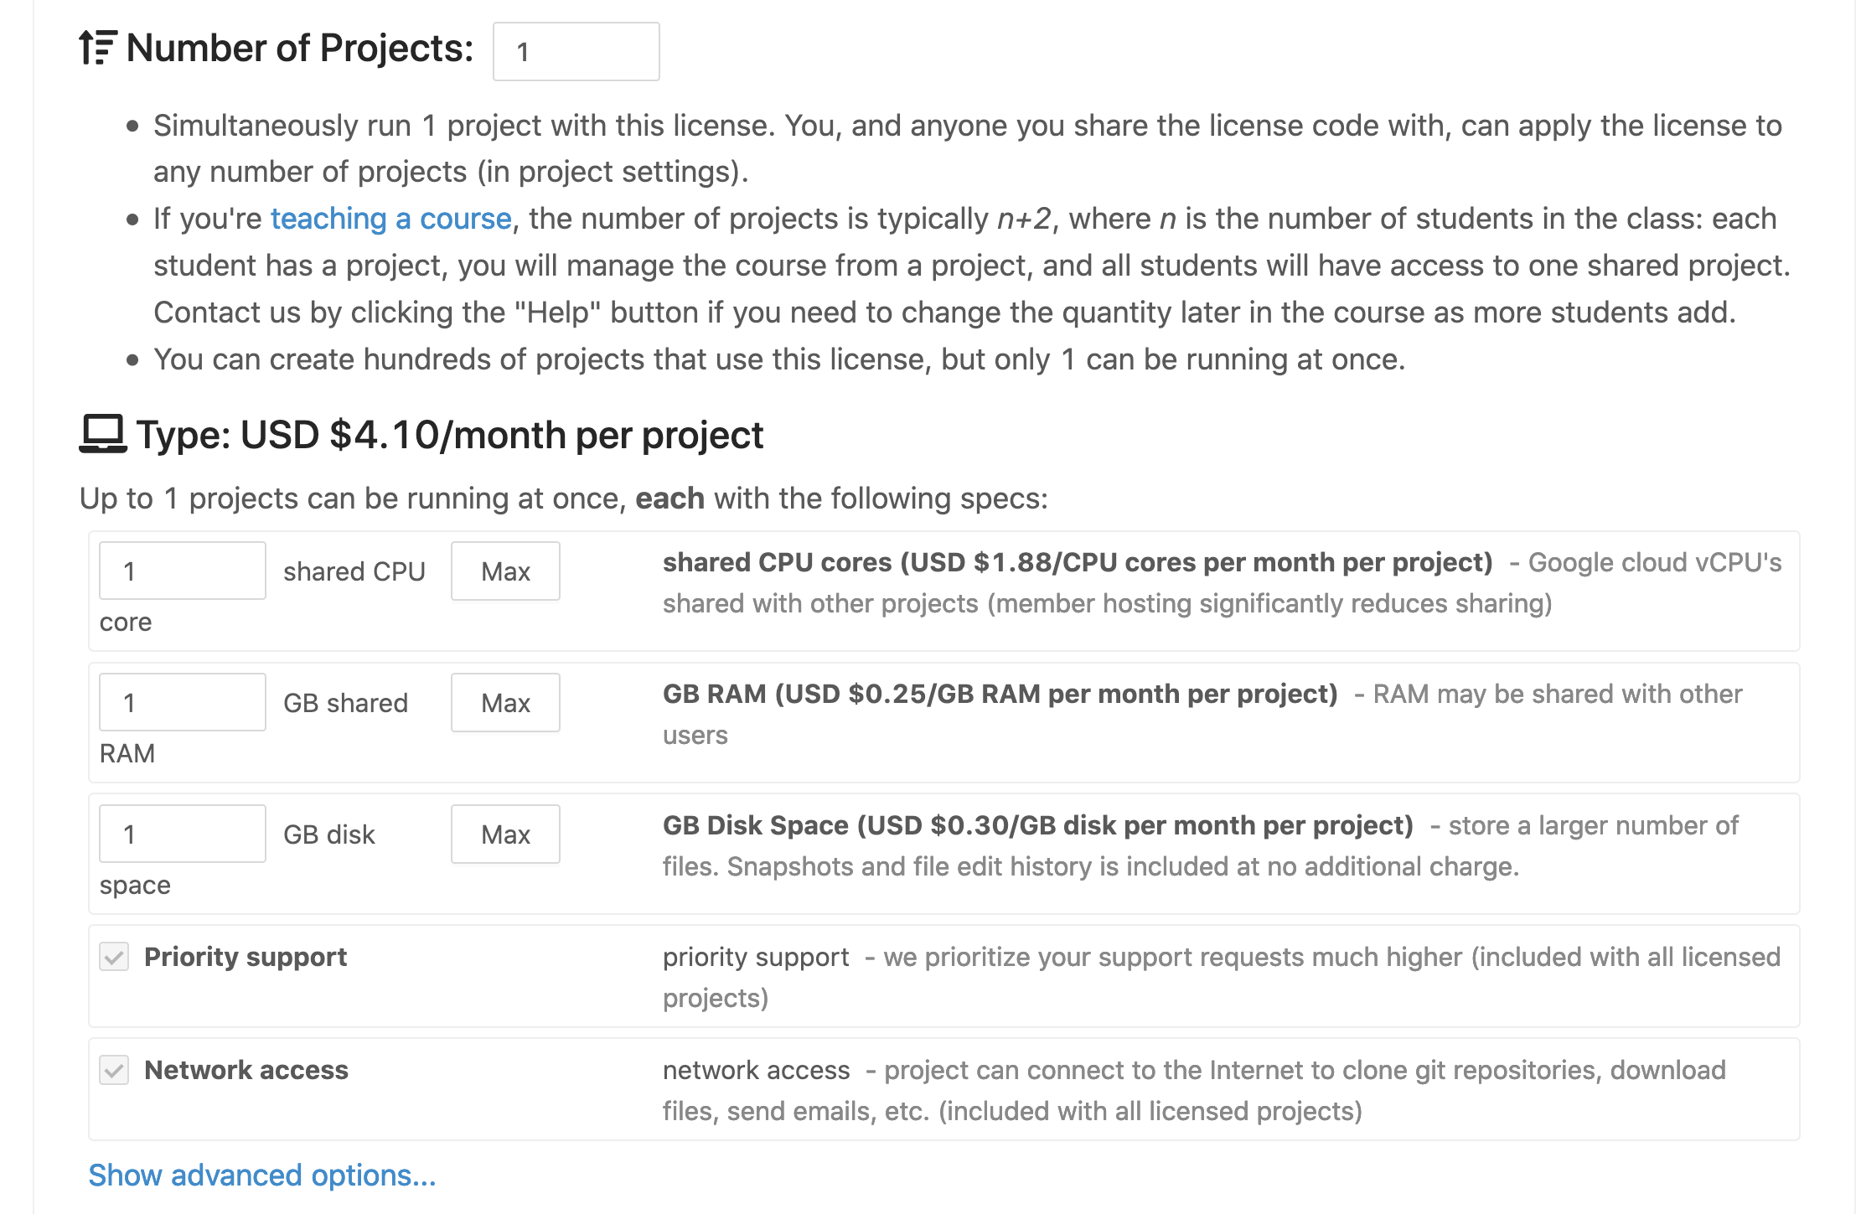Toggle the Priority support checkbox
Viewport: 1861px width, 1214px height.
(x=114, y=957)
